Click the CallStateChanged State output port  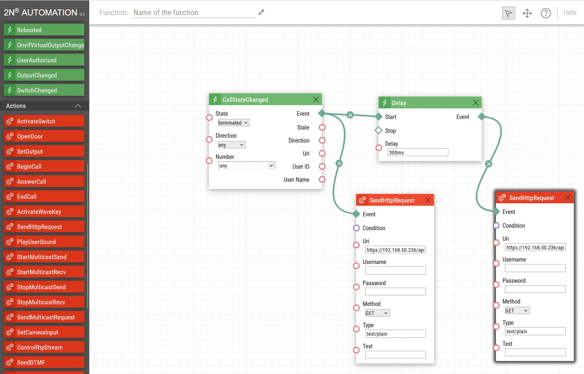[322, 128]
